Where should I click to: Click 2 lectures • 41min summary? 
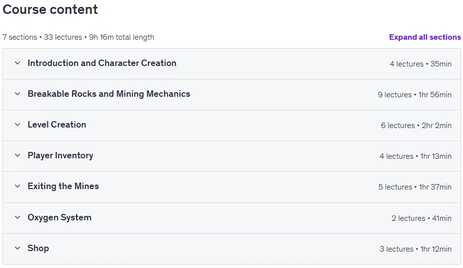[x=421, y=218]
